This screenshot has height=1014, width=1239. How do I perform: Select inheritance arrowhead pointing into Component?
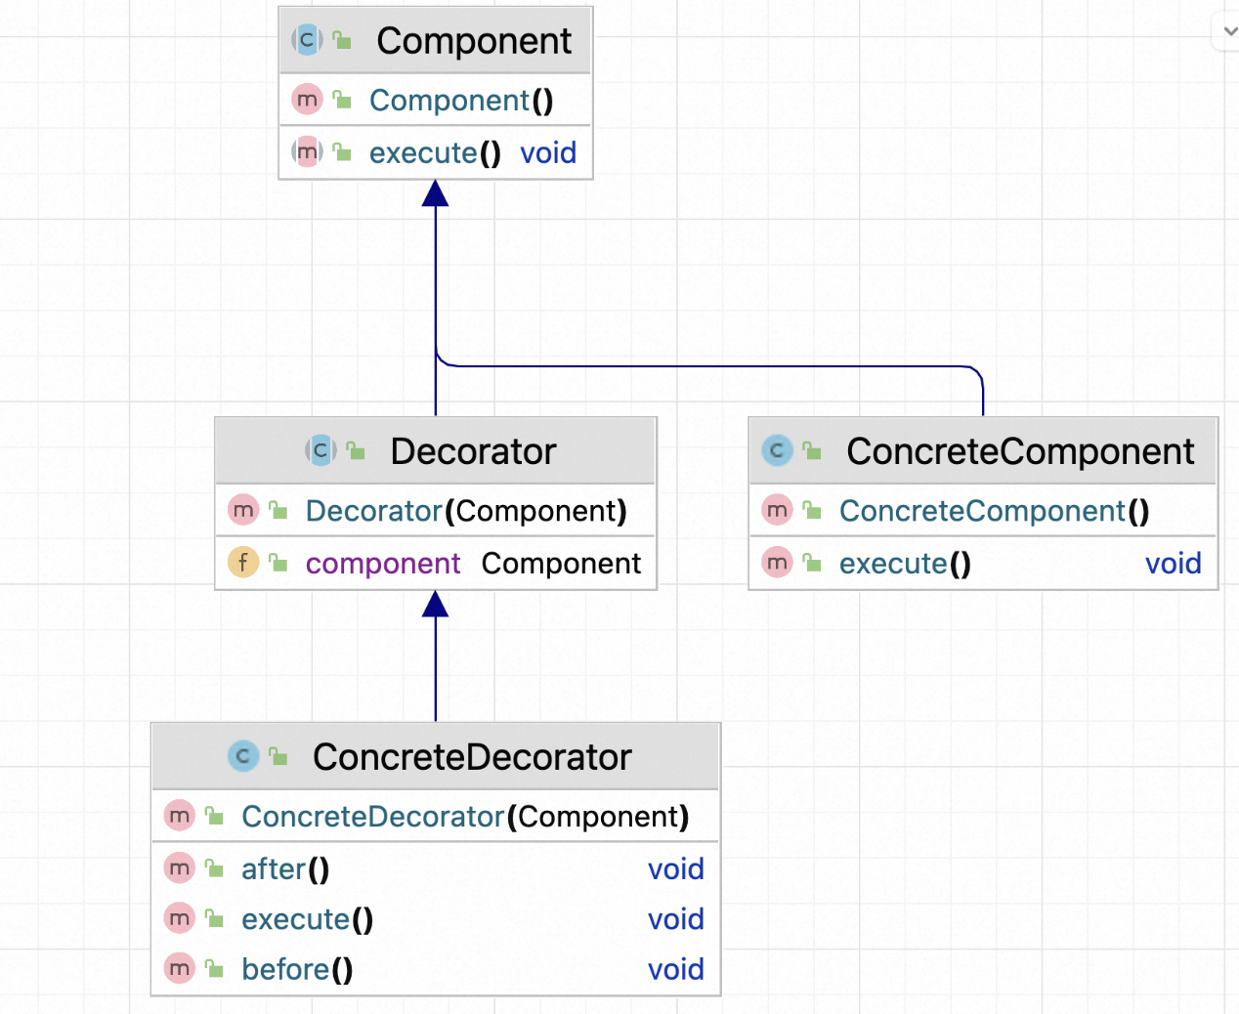click(x=436, y=193)
